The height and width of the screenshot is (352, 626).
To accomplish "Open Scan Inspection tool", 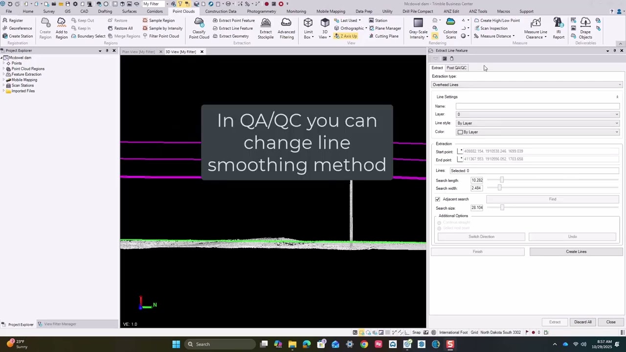I will coord(491,28).
